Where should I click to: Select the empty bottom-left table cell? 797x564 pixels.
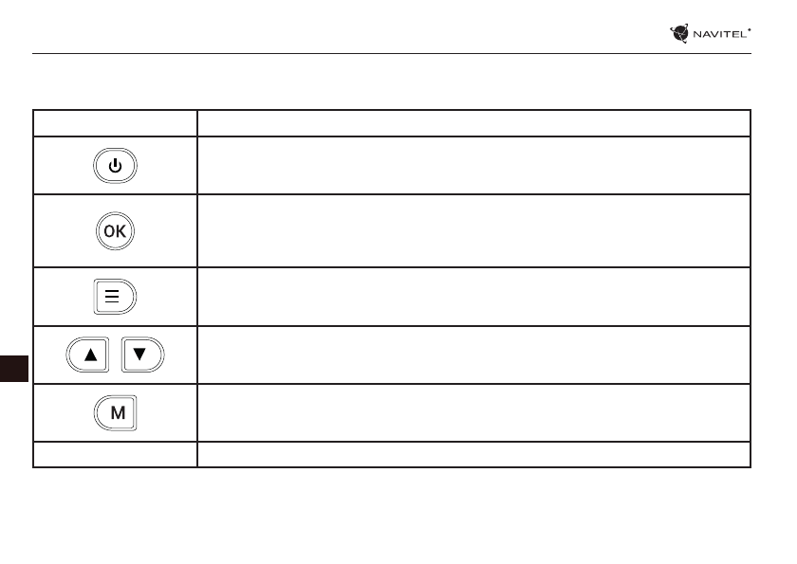115,454
